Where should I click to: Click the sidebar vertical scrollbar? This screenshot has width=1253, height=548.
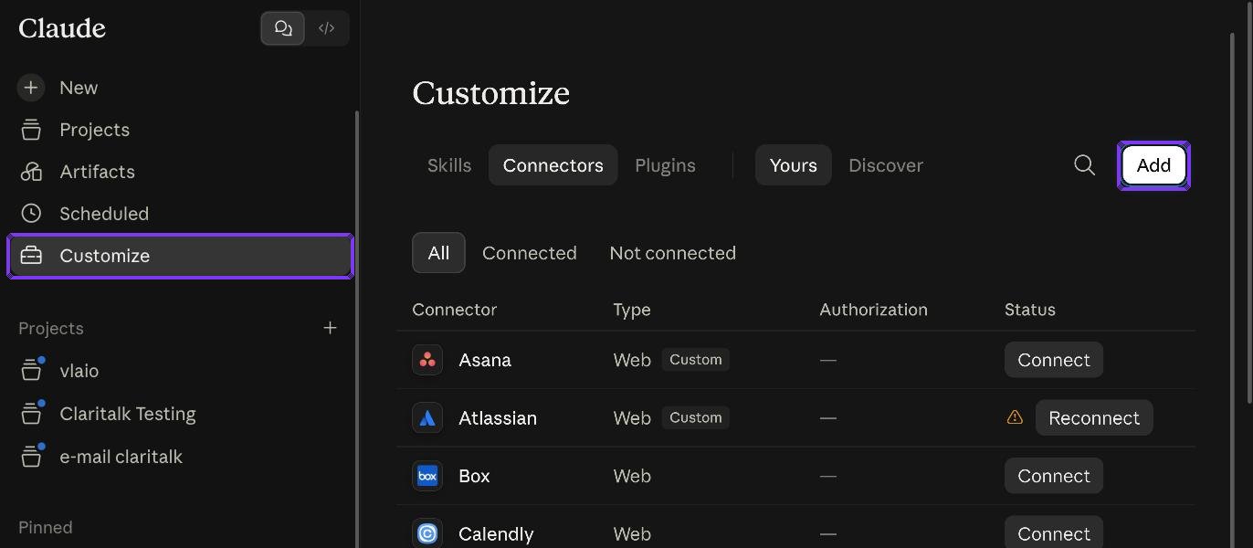pyautogui.click(x=357, y=330)
